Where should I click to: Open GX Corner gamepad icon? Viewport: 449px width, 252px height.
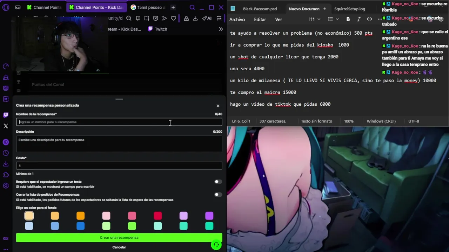(18, 7)
